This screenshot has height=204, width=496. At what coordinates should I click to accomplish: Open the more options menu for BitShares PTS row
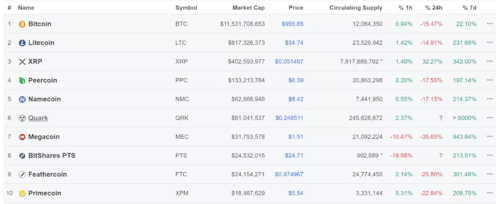(490, 155)
